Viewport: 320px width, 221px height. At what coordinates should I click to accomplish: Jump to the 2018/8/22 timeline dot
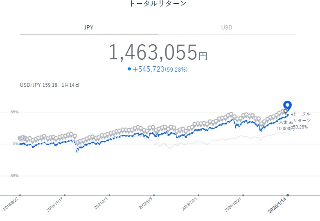pos(20,195)
